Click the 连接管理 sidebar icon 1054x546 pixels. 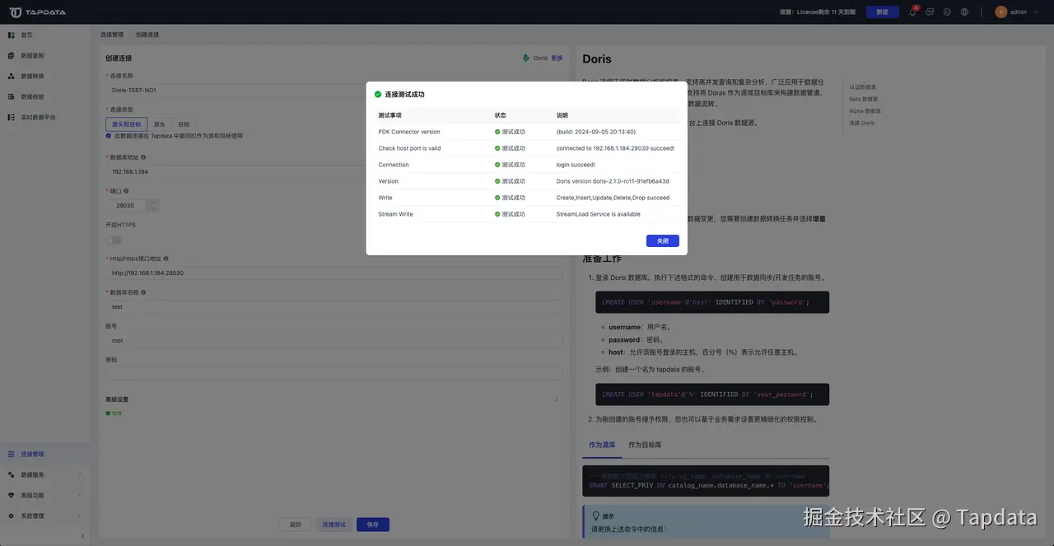tap(12, 454)
